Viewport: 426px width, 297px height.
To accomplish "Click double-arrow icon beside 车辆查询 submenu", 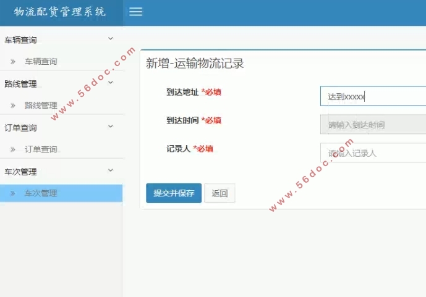I will click(13, 62).
